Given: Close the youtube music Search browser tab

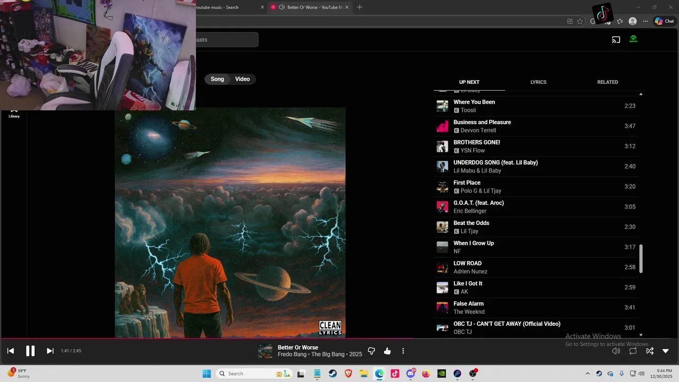Looking at the screenshot, I should pyautogui.click(x=262, y=7).
